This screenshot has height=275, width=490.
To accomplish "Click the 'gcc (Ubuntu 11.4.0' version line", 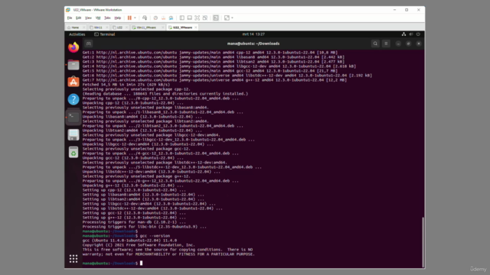I will pos(129,241).
